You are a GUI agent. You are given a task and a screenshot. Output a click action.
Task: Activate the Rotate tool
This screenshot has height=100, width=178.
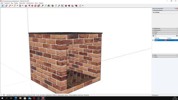point(35,6)
